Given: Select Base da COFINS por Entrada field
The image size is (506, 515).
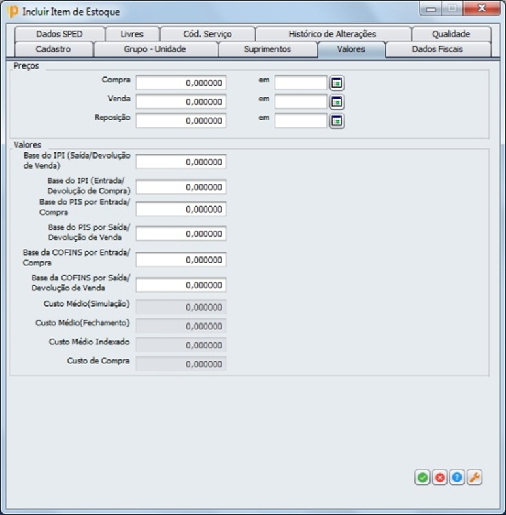Looking at the screenshot, I should [x=181, y=260].
